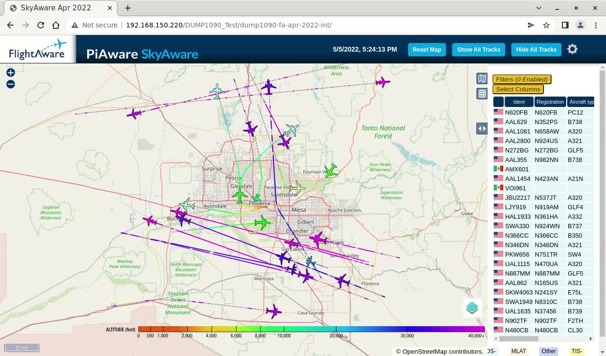
Task: Click Hide All Tracks button
Action: [x=536, y=50]
